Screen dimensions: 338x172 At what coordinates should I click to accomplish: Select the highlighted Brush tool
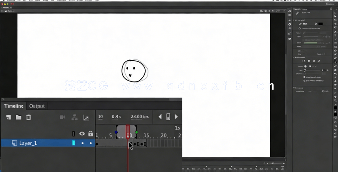(x=336, y=62)
